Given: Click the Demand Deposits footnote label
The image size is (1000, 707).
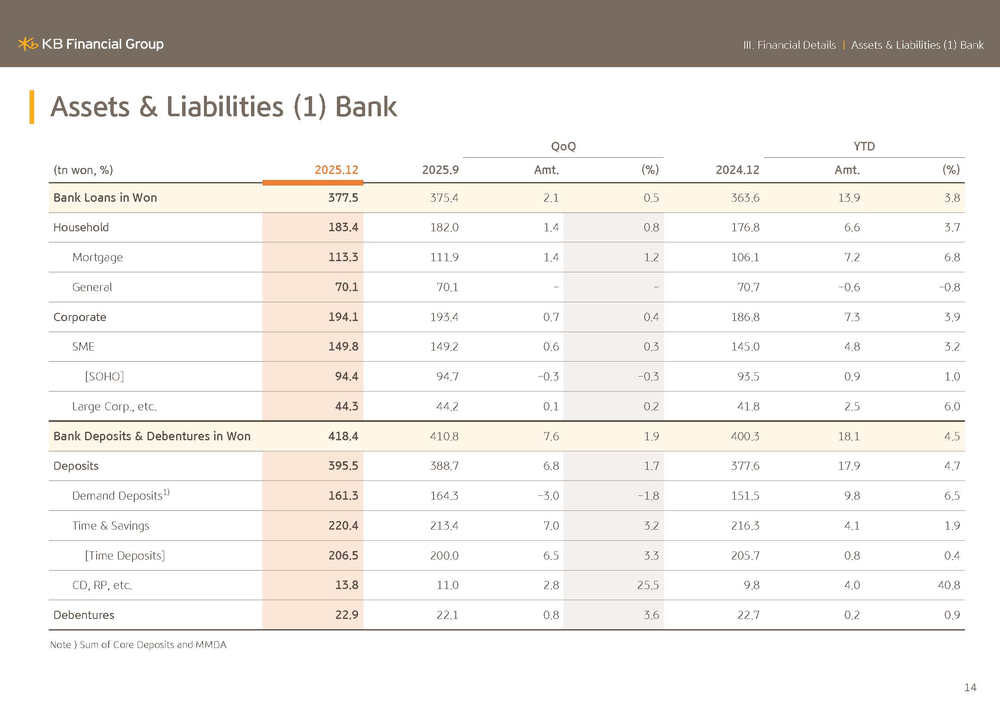Looking at the screenshot, I should click(x=120, y=495).
